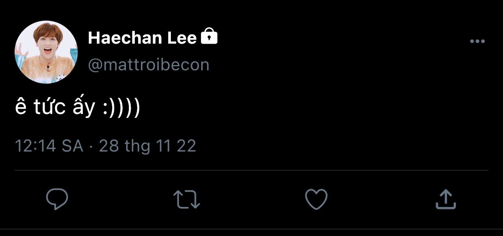
Task: Click the first letter "ê" of tweet
Action: click(x=20, y=107)
